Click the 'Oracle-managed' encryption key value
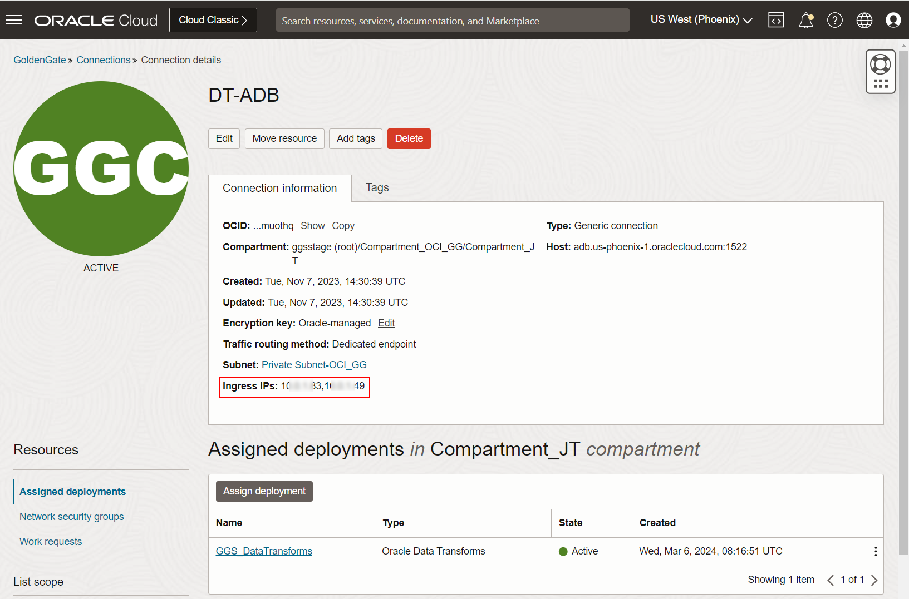Screen dimensions: 909x599 [335, 323]
